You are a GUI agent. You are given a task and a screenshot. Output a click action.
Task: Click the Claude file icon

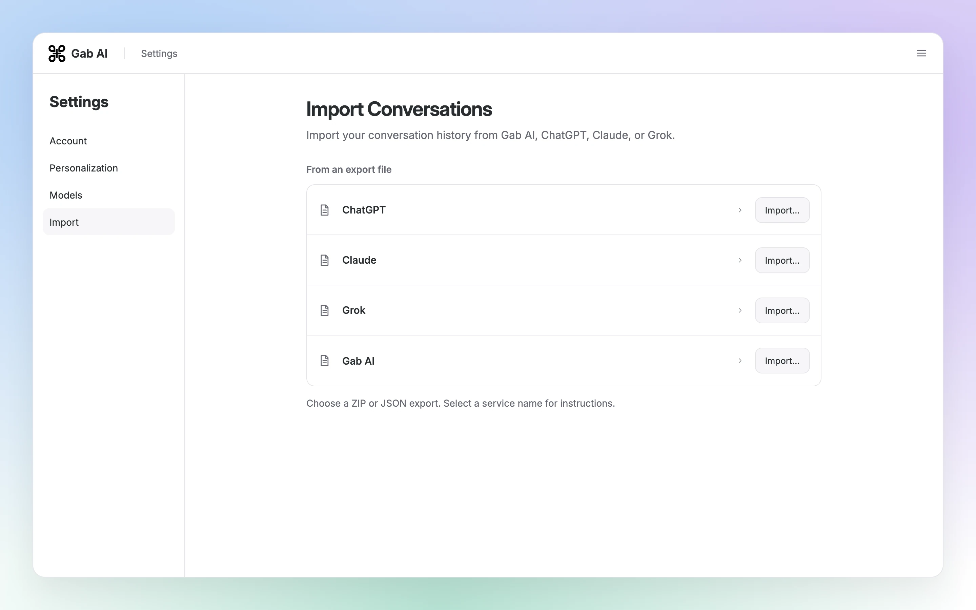click(x=325, y=260)
